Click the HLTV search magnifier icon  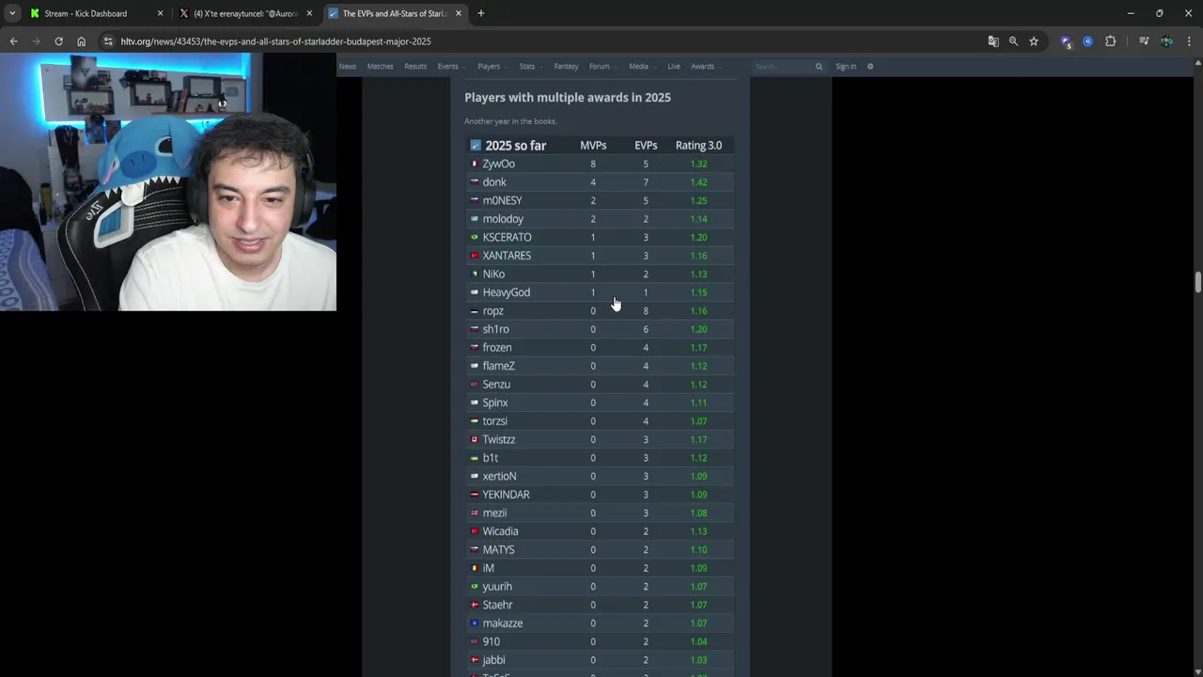click(x=819, y=67)
